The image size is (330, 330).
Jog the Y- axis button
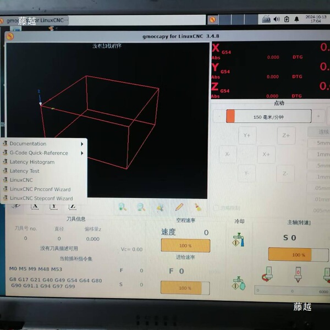[x=246, y=173]
